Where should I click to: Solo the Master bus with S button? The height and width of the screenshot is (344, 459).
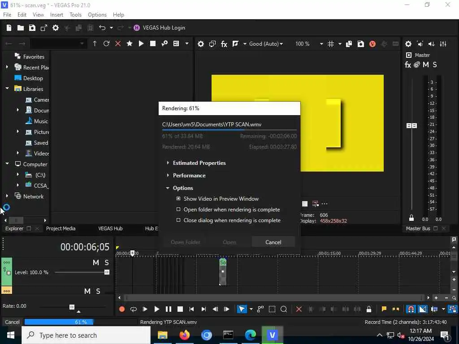[435, 64]
